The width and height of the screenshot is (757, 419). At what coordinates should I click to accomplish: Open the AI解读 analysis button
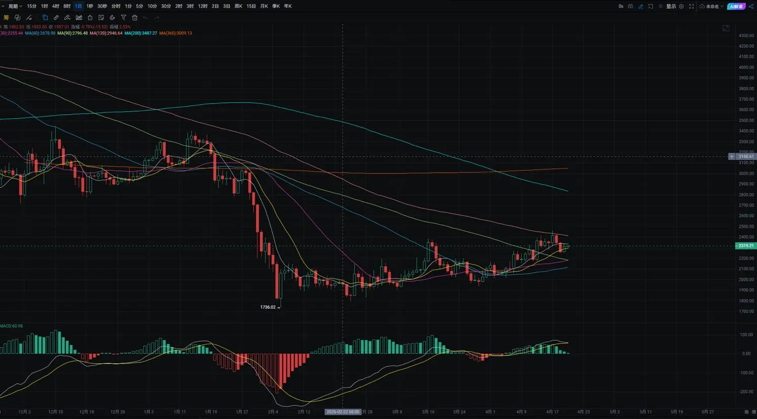(737, 7)
